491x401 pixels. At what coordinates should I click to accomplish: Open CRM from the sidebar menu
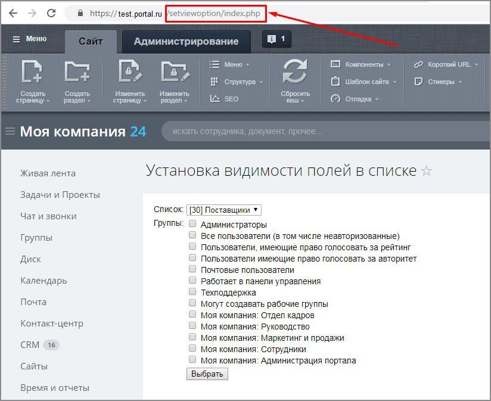click(x=29, y=344)
